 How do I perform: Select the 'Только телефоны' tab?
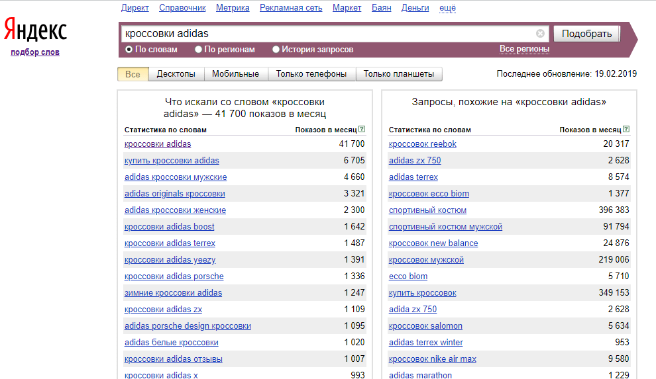click(311, 74)
